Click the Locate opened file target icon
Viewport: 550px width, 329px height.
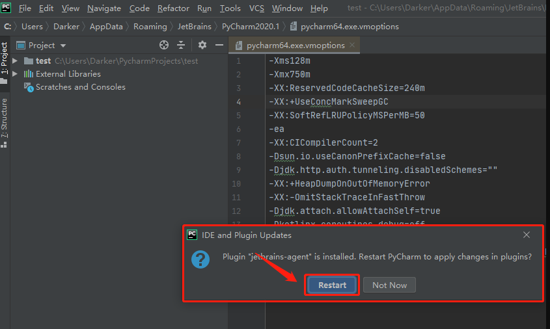pos(164,45)
